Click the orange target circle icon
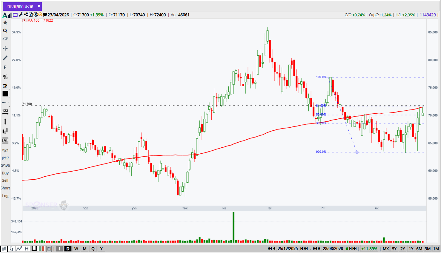The height and width of the screenshot is (253, 442). (40, 15)
